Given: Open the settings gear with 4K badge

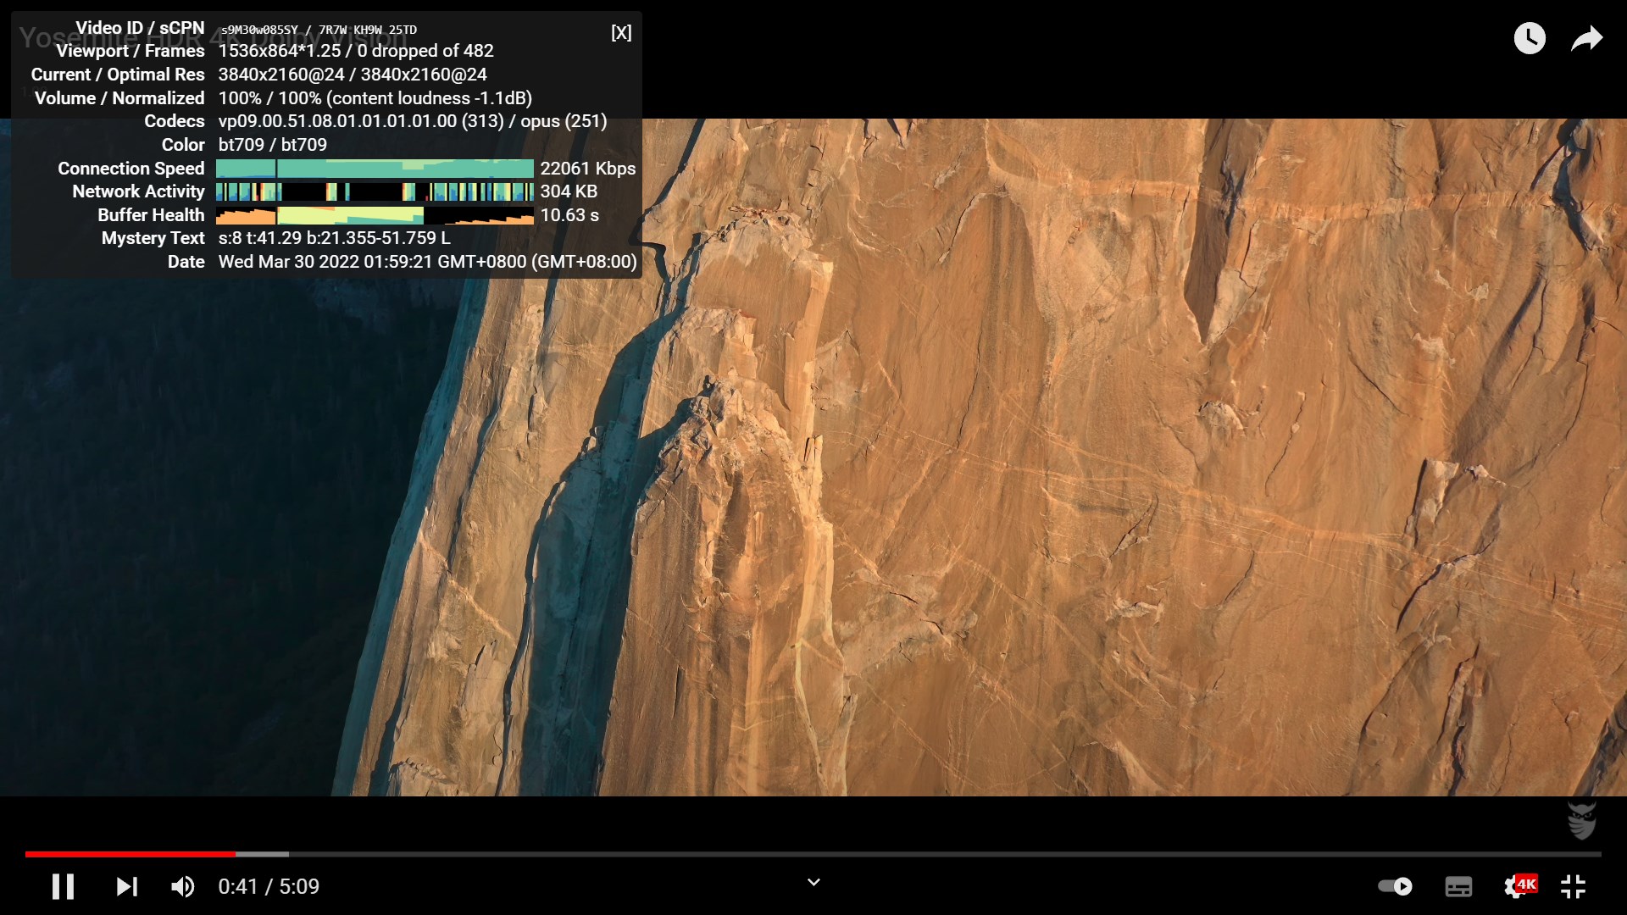Looking at the screenshot, I should click(x=1517, y=886).
